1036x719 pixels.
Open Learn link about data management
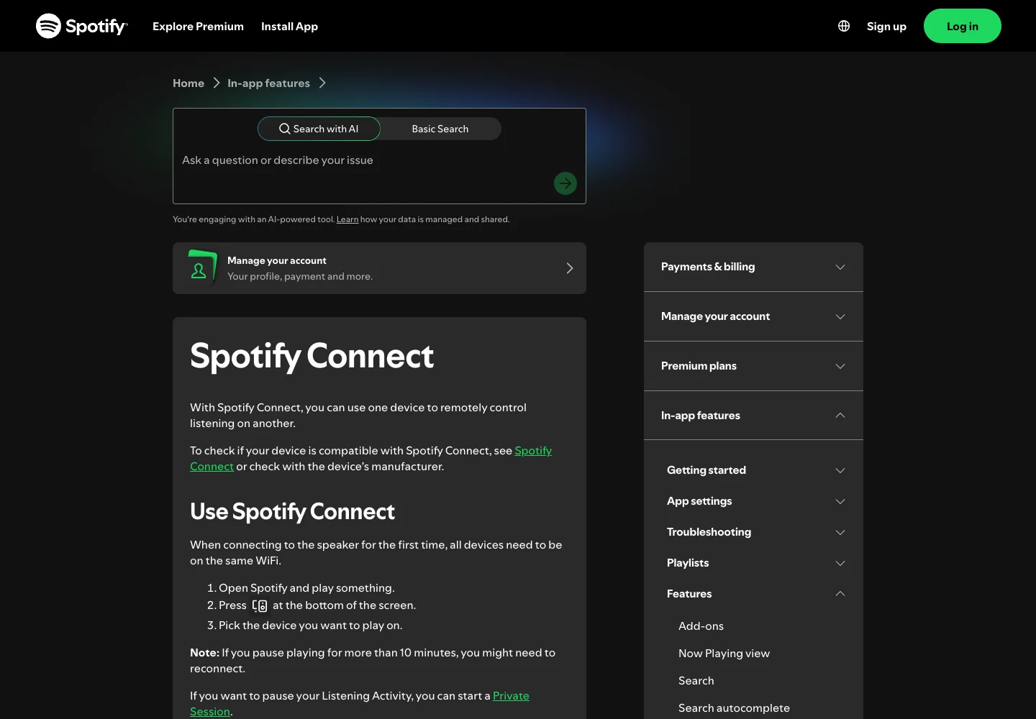[x=347, y=219]
